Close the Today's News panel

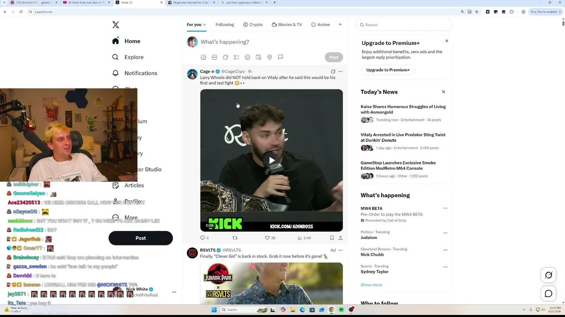pyautogui.click(x=444, y=92)
